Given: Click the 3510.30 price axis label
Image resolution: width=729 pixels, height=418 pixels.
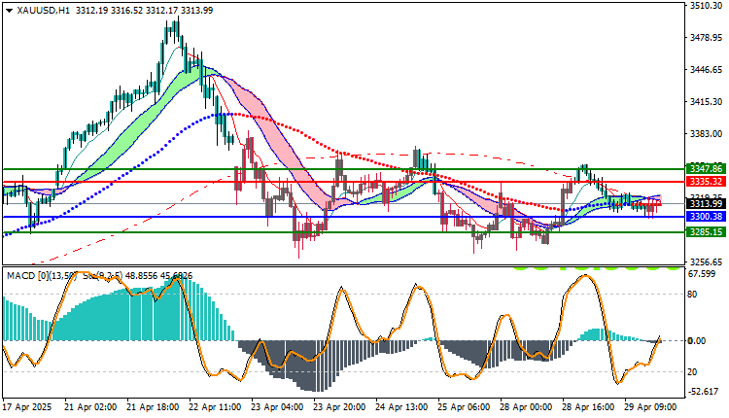Looking at the screenshot, I should (706, 6).
